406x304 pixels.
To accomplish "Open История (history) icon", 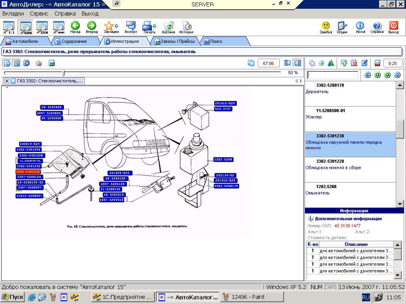I will [x=186, y=27].
